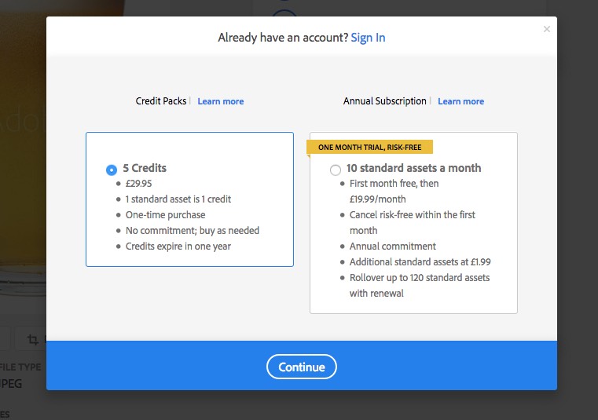Click the 5 Credits option label

145,168
